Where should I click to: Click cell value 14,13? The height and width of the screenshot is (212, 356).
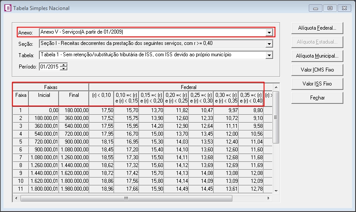176,173
